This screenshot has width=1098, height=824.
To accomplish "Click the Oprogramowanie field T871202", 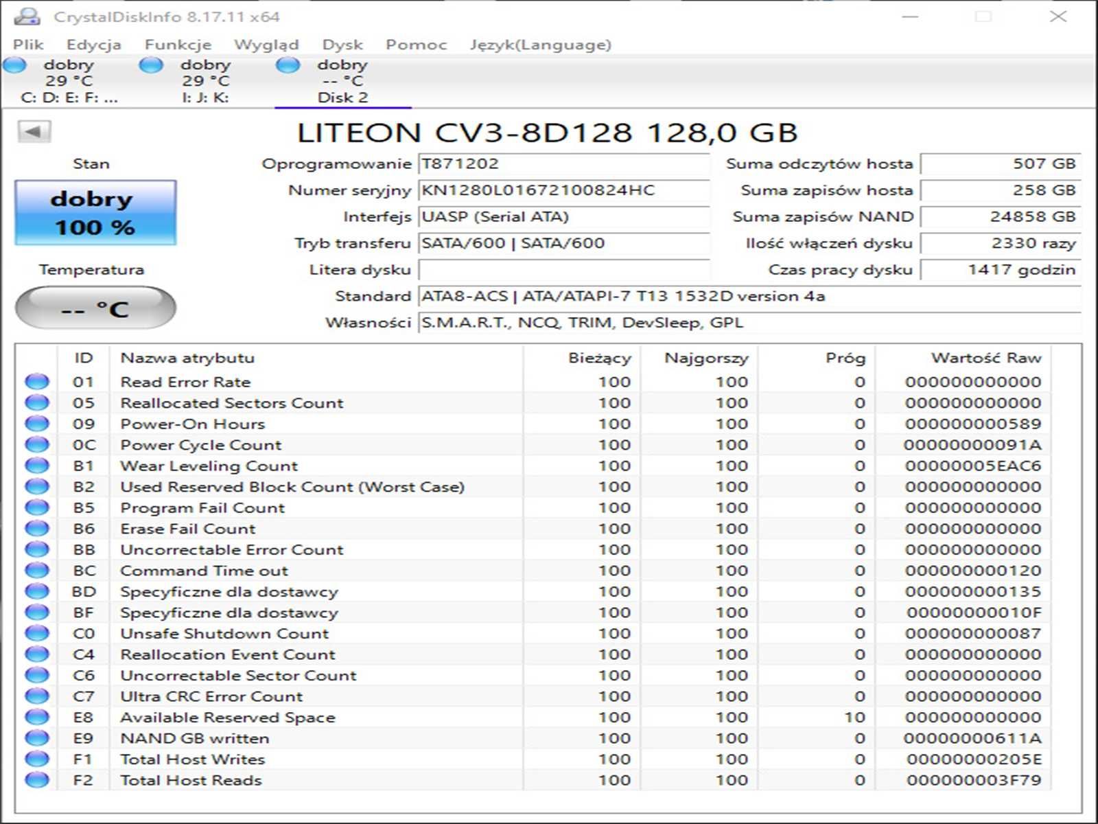I will [x=564, y=163].
